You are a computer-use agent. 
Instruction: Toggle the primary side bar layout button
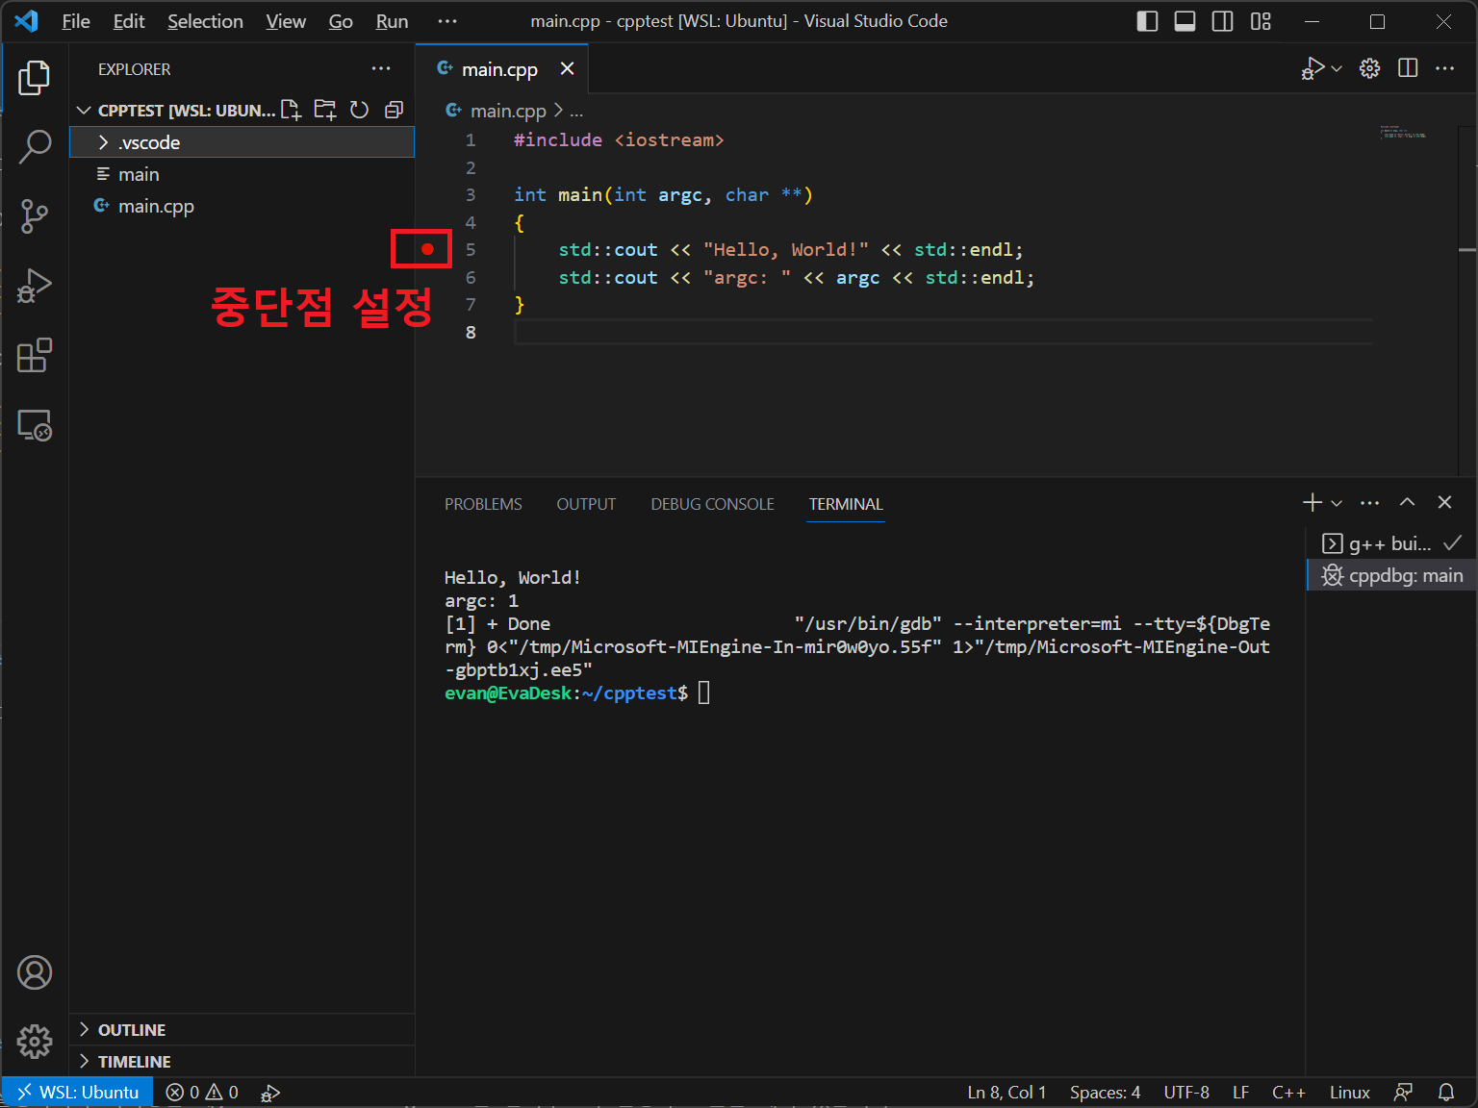pos(1147,21)
